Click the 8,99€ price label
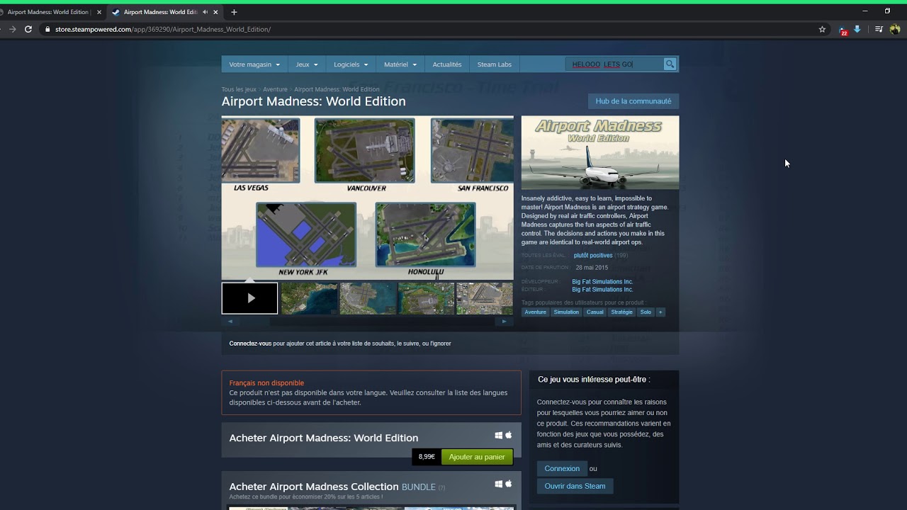 click(x=427, y=457)
